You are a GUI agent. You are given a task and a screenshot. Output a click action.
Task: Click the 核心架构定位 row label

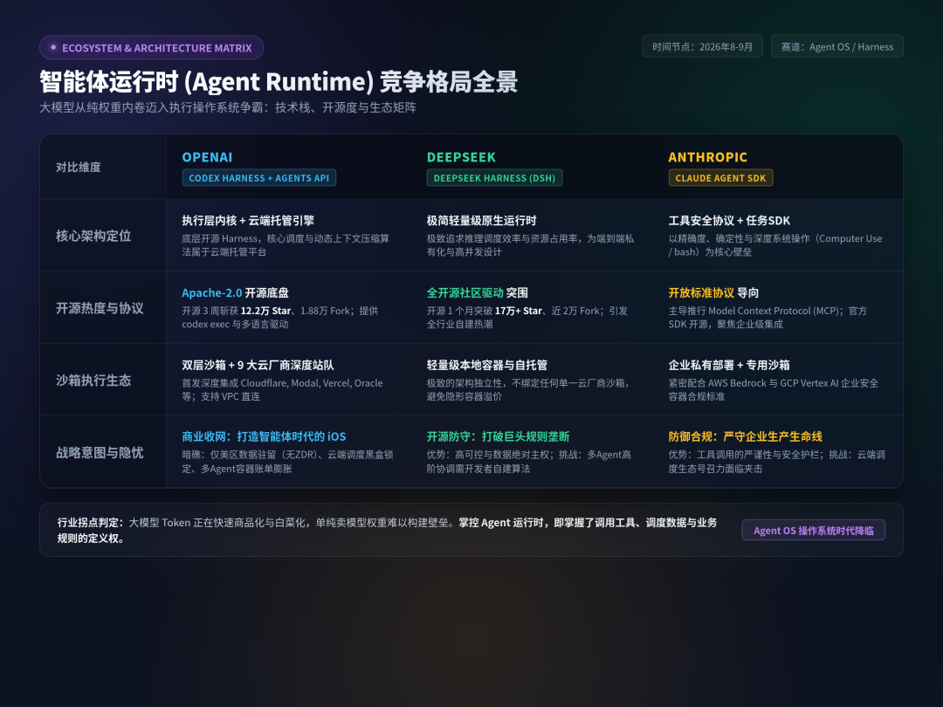point(93,236)
